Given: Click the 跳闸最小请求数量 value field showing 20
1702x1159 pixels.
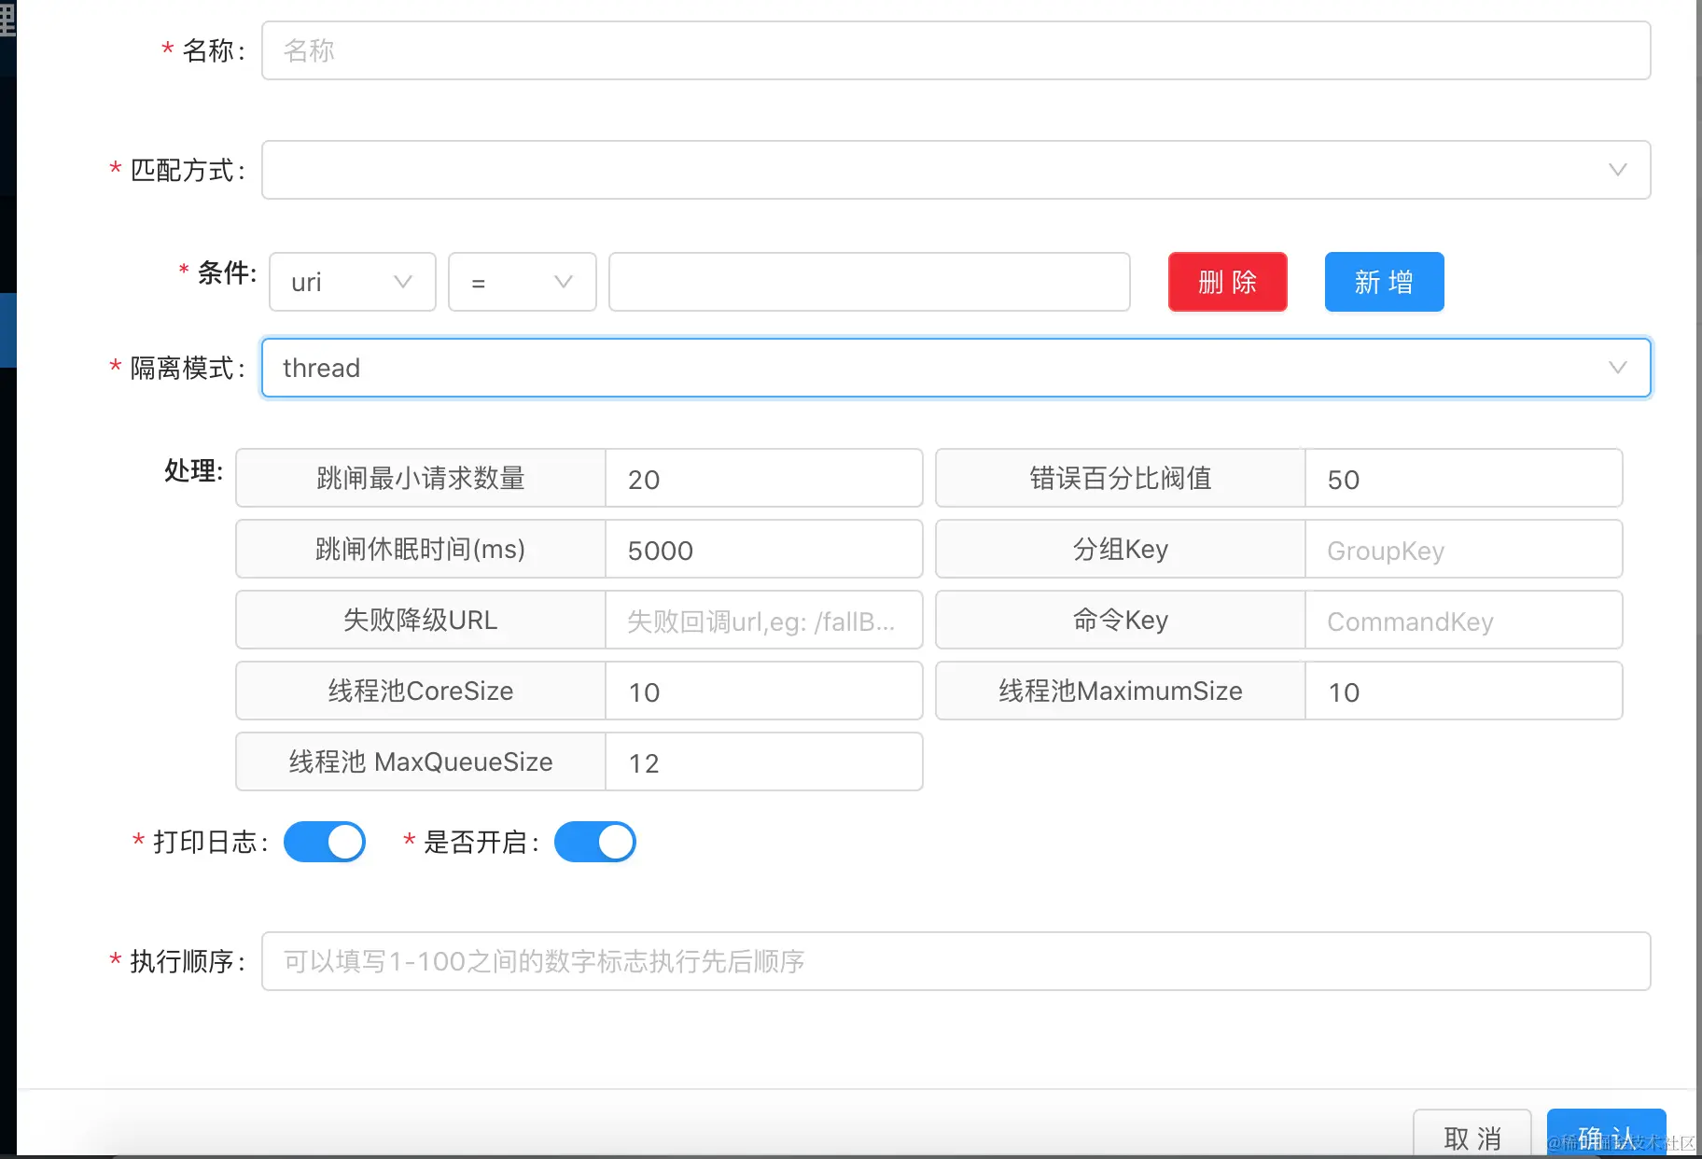Looking at the screenshot, I should (x=763, y=478).
